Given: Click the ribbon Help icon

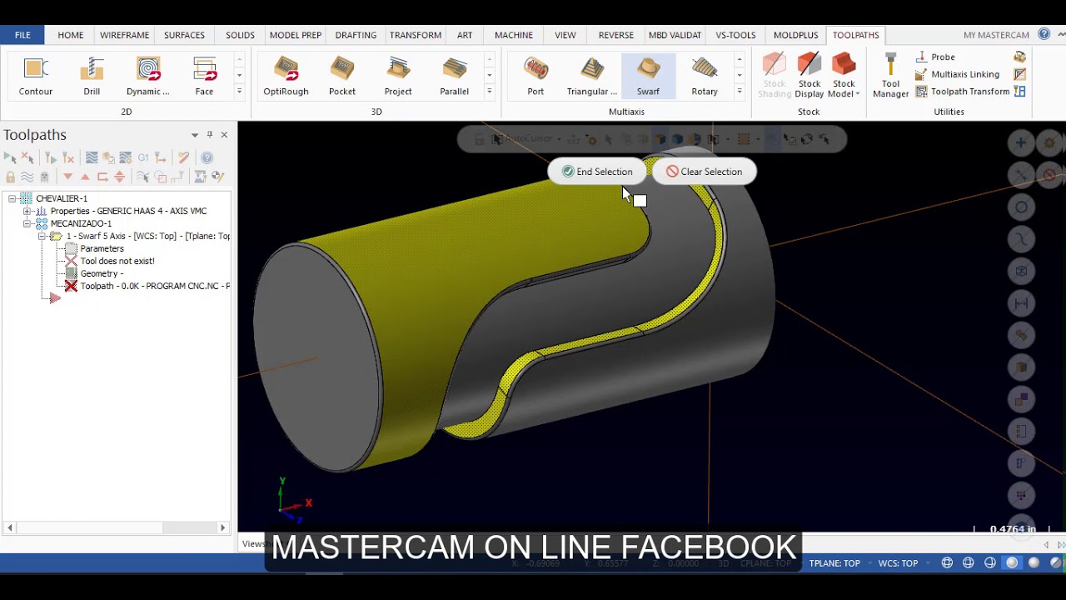Looking at the screenshot, I should tap(1044, 34).
